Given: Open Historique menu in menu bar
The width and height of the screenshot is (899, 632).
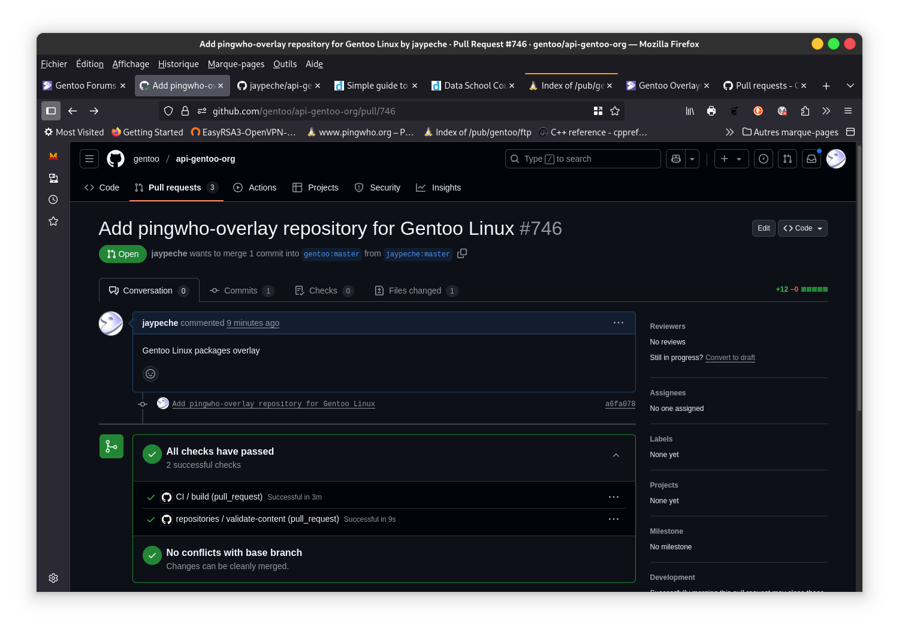Looking at the screenshot, I should (178, 64).
